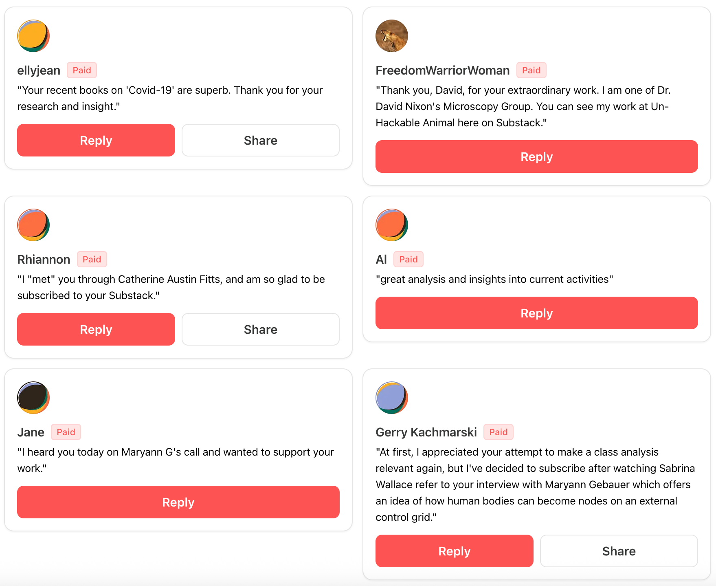
Task: Reply to FreedomWarriorWoman's message
Action: click(536, 156)
